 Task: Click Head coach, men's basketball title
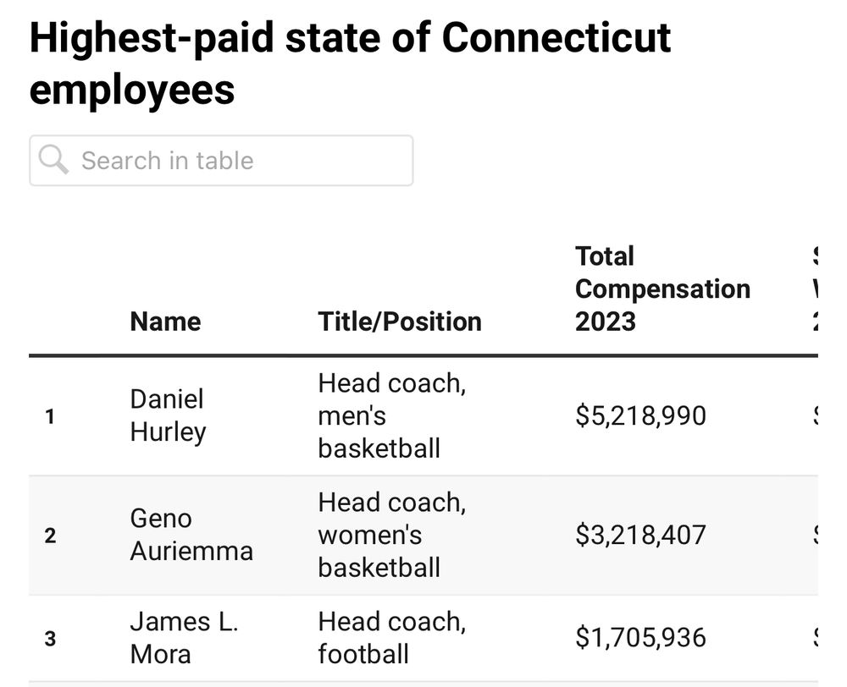click(x=391, y=415)
